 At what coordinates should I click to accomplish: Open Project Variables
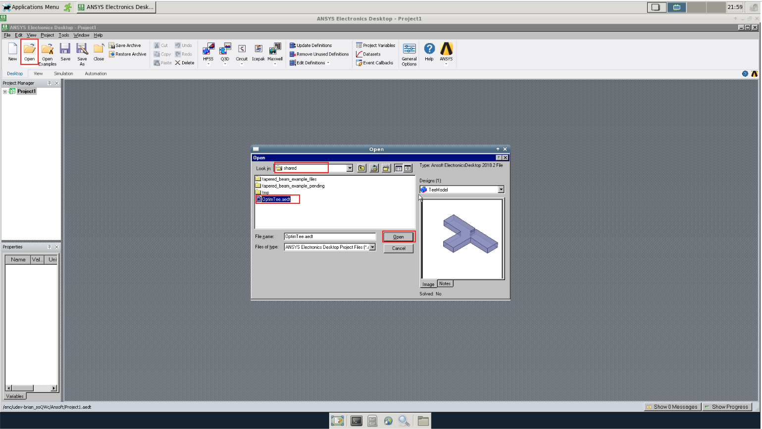click(375, 46)
